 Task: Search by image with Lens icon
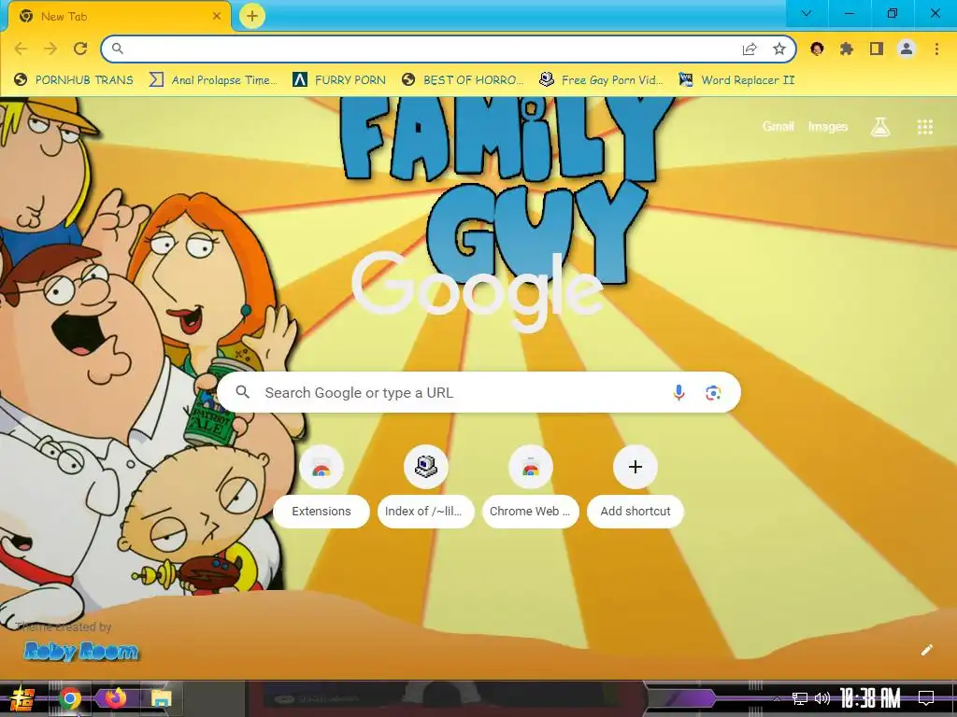713,392
